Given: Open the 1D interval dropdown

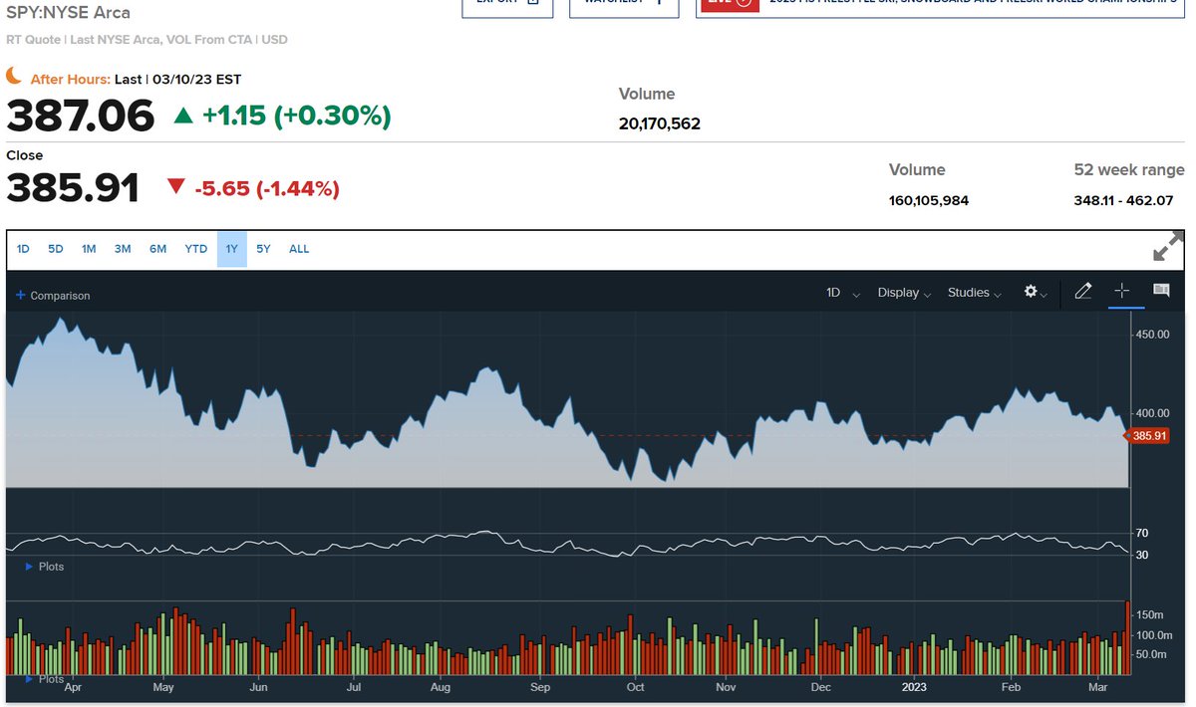Looking at the screenshot, I should pyautogui.click(x=843, y=293).
